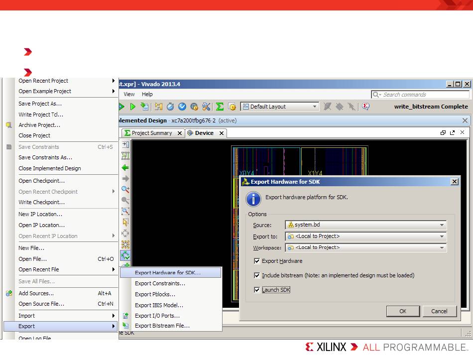Click the gray forward arrow in Device view
The width and height of the screenshot is (473, 355).
tap(125, 179)
